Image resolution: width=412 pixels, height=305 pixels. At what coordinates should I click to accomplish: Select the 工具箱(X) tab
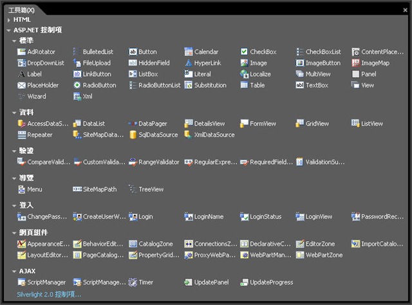click(21, 10)
